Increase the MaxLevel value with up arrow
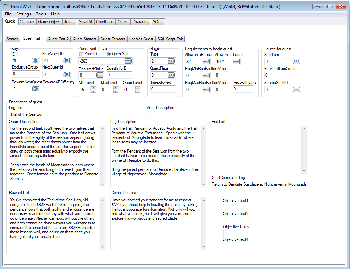Image resolution: width=350 pixels, height=269 pixels. point(116,88)
